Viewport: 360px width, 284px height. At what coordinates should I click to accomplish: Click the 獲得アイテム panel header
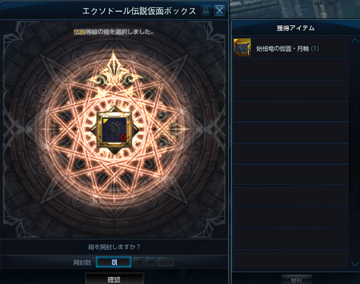tap(295, 28)
